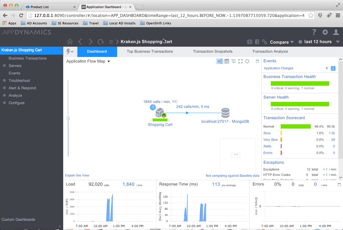Open the Application Changes link

279,68
